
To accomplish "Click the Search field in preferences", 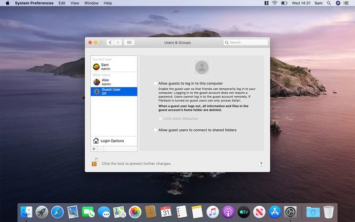I will [x=246, y=42].
